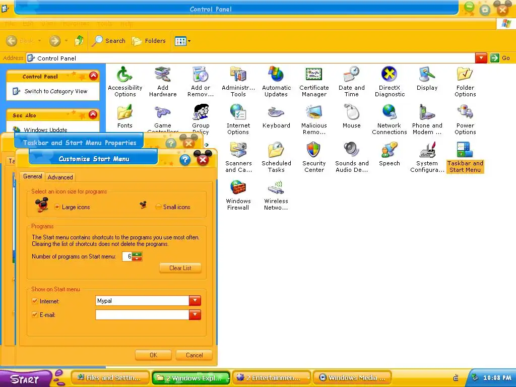Open Security Center icon

point(314,157)
